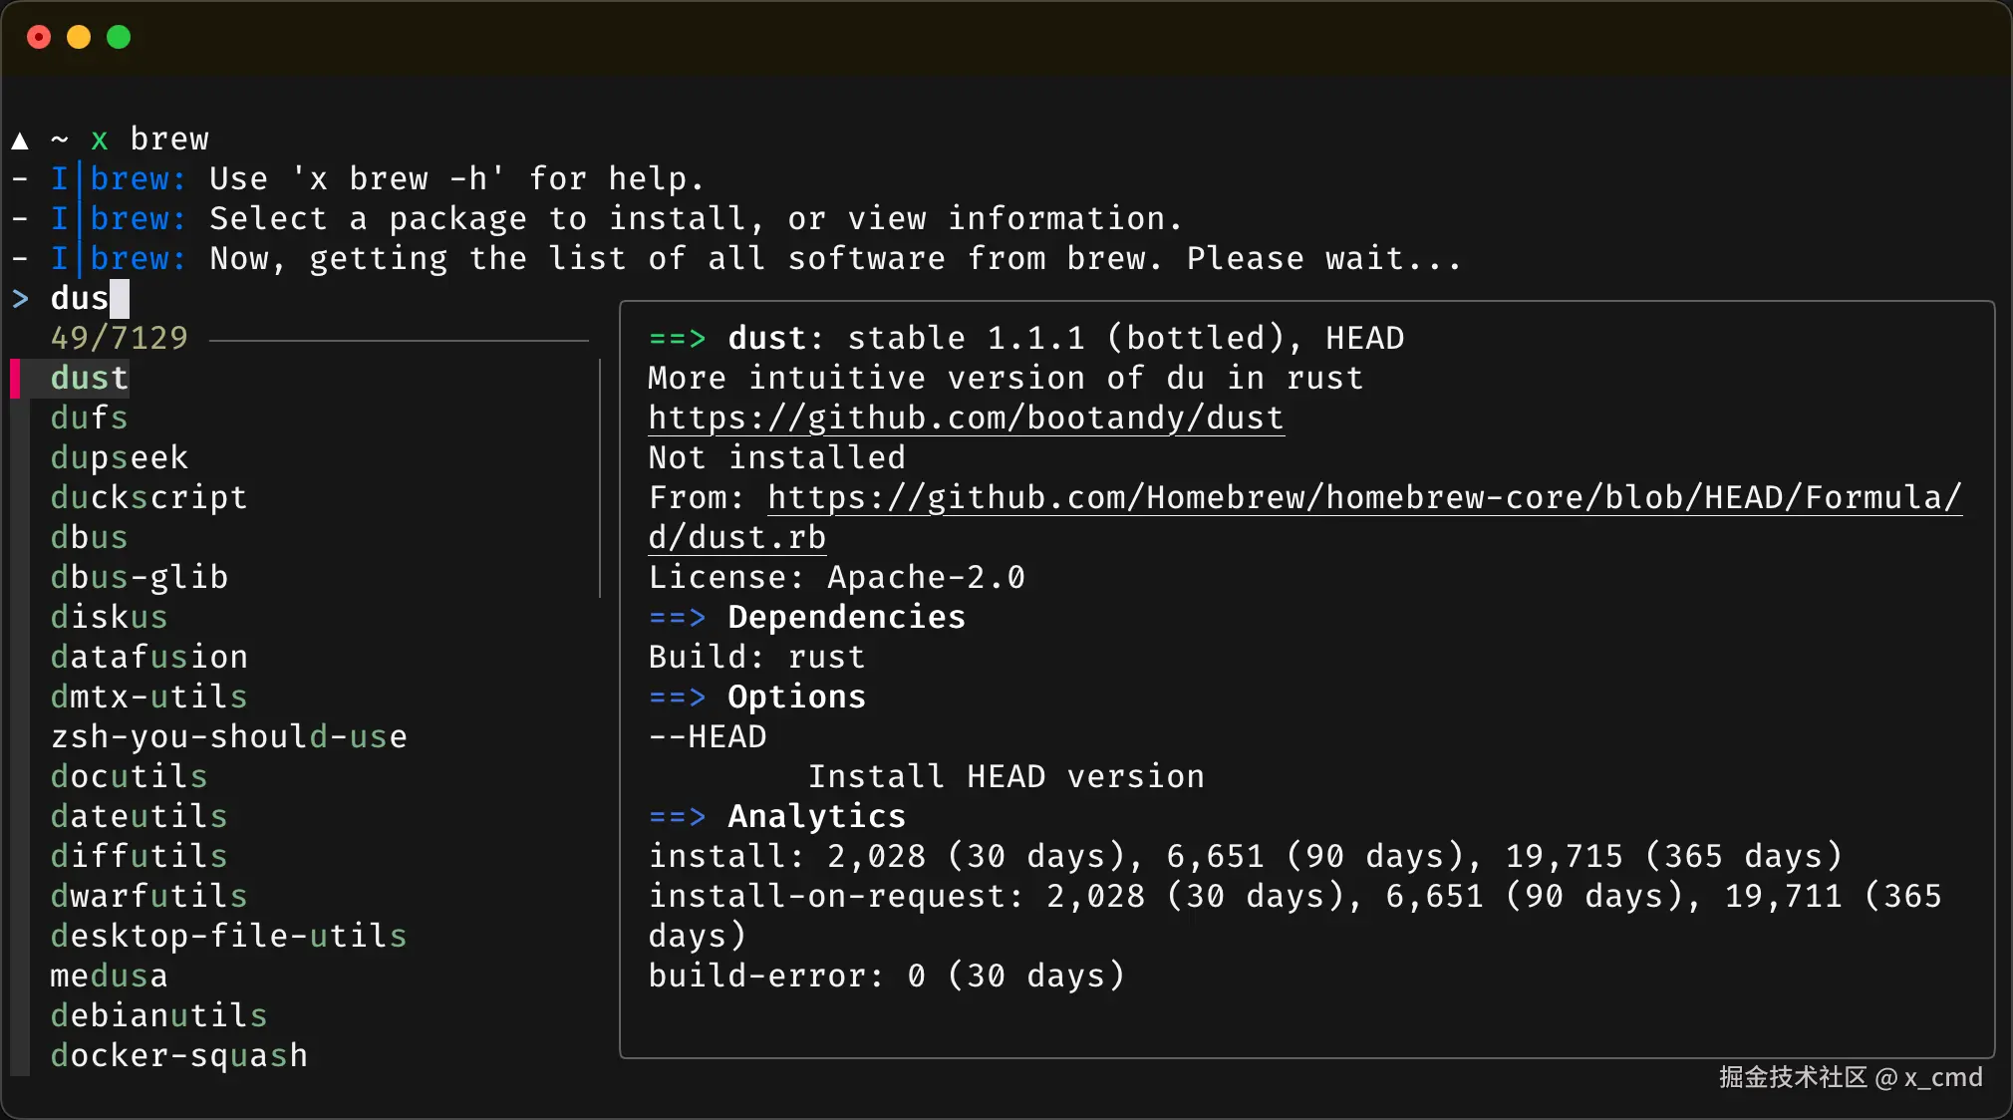This screenshot has height=1120, width=2013.
Task: Select dwarfutils from the list
Action: [x=149, y=897]
